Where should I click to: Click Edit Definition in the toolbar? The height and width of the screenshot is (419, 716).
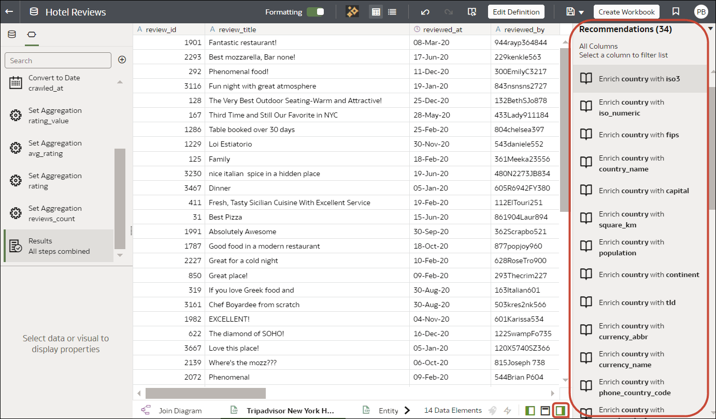point(516,11)
